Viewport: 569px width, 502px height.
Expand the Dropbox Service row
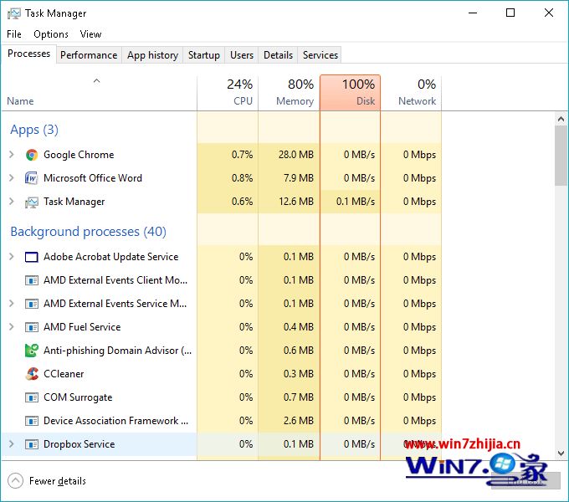(x=11, y=444)
